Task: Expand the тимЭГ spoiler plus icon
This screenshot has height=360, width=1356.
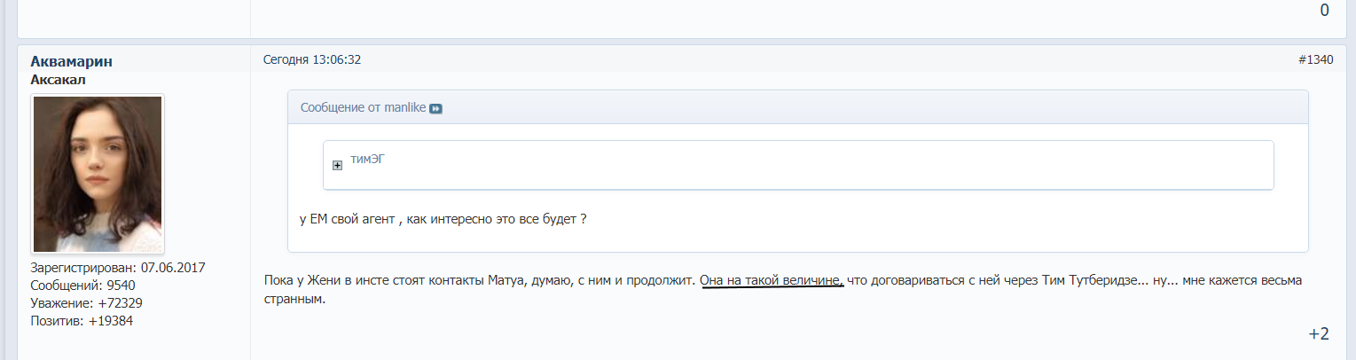Action: click(x=337, y=165)
